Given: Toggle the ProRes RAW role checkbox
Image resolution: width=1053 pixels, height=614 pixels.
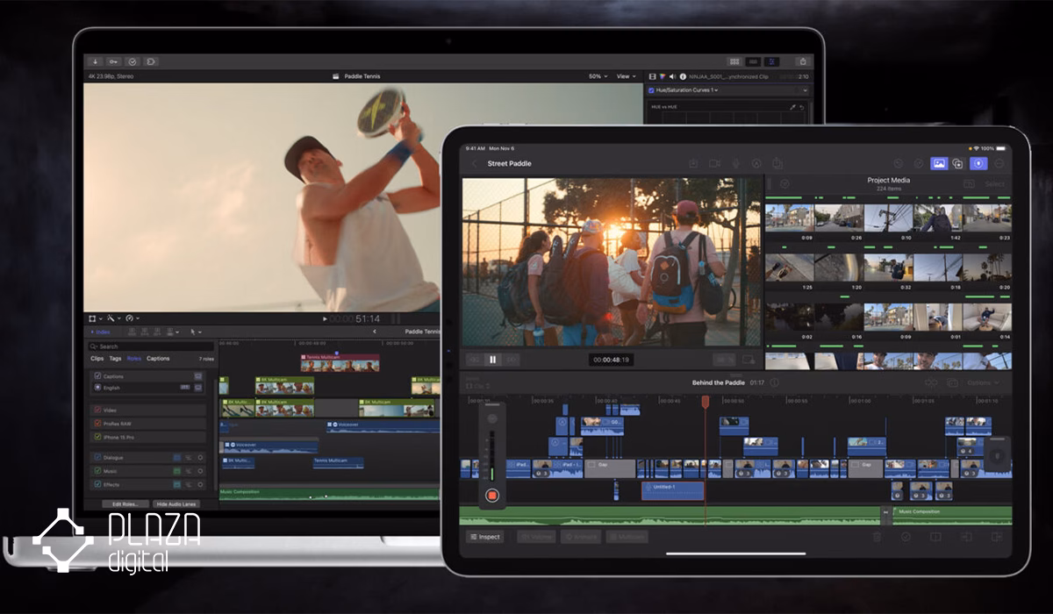Looking at the screenshot, I should [97, 423].
